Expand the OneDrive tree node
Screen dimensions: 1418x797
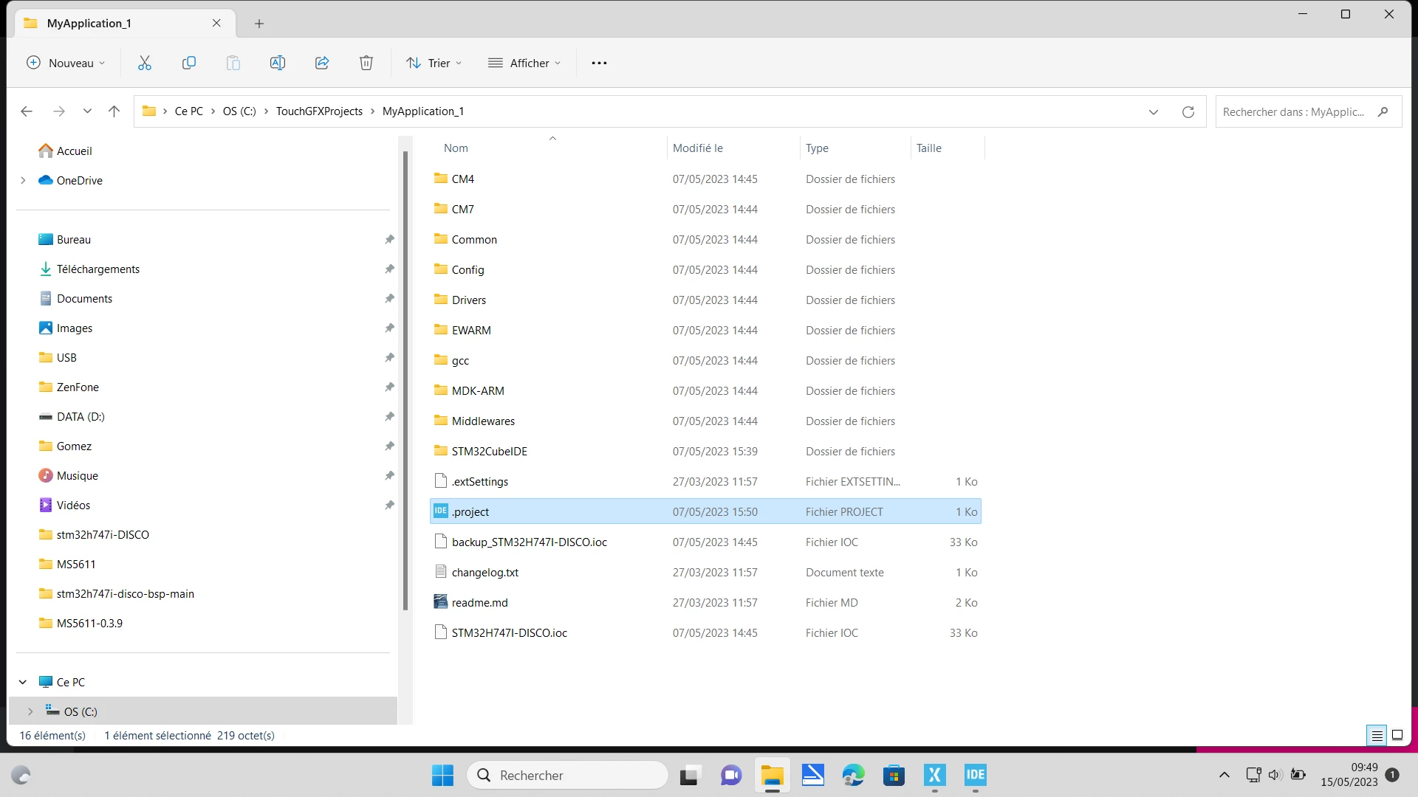pyautogui.click(x=23, y=180)
